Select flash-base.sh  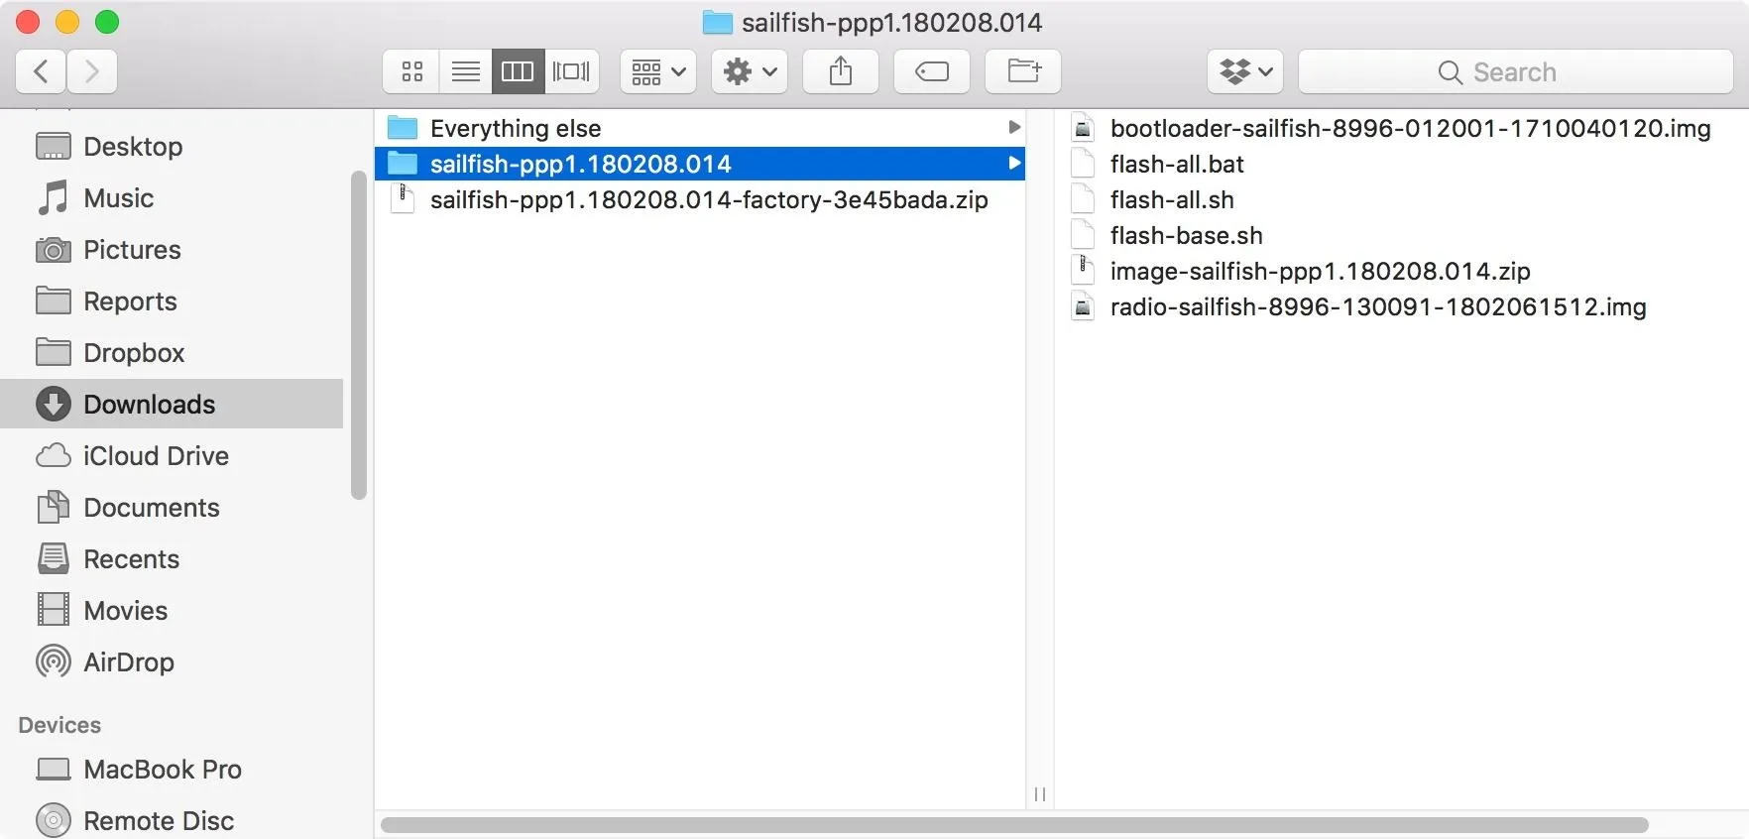click(1400, 235)
